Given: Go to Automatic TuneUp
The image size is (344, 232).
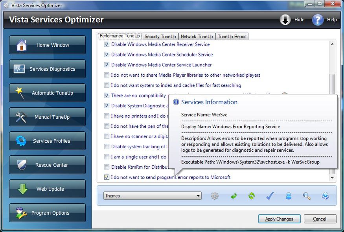Looking at the screenshot, I should pyautogui.click(x=48, y=93).
